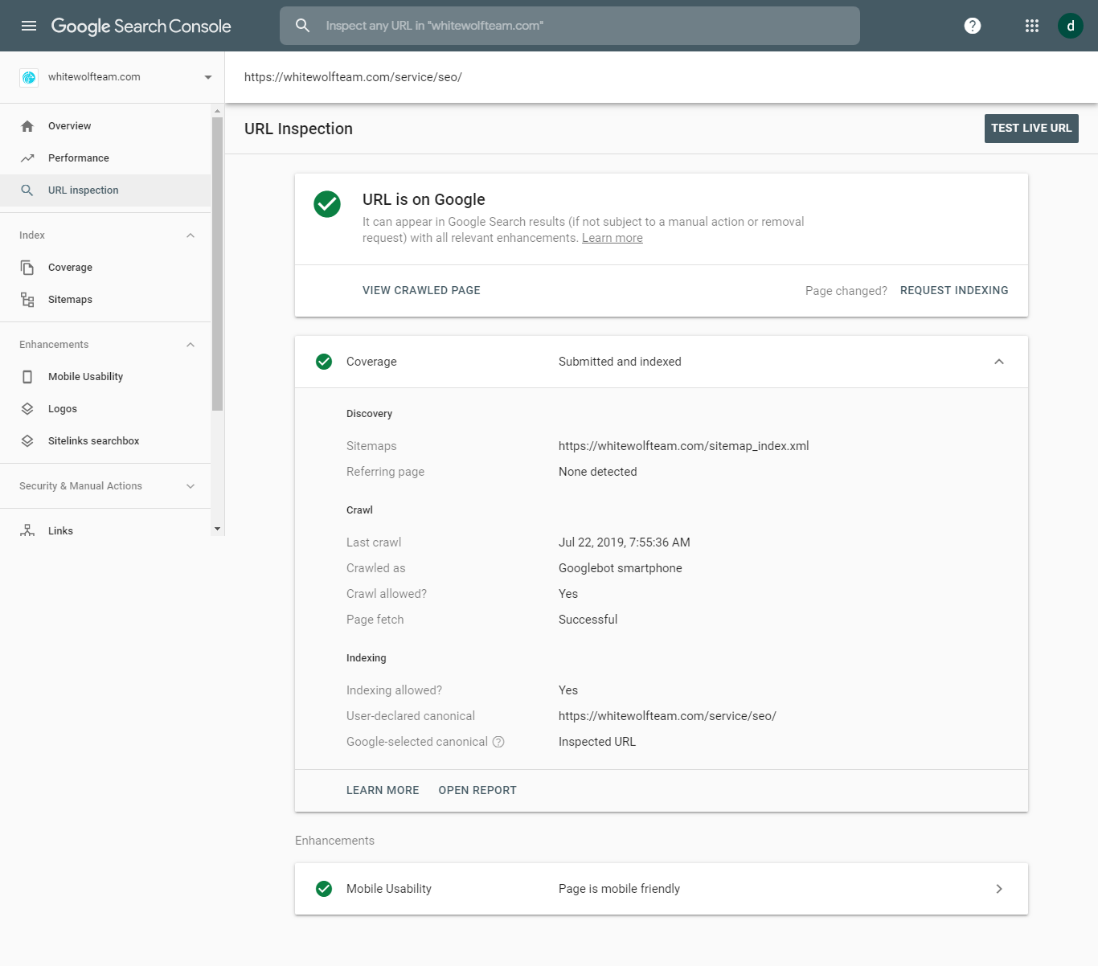Click the TEST LIVE URL button
Viewport: 1098px width, 966px height.
1031,129
